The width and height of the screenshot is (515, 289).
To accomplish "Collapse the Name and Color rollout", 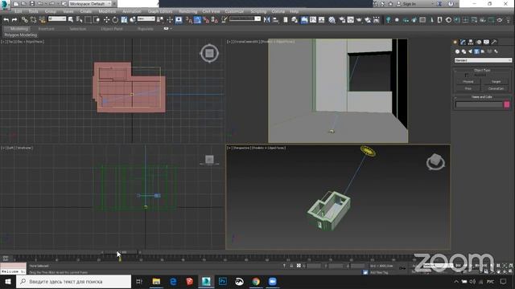I will [482, 97].
